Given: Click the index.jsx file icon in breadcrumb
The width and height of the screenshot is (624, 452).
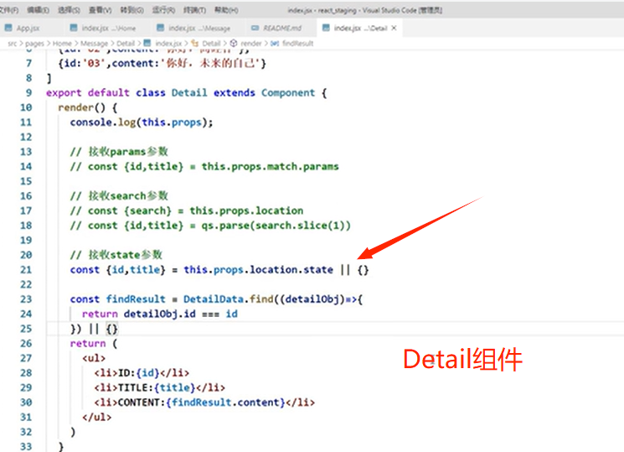Looking at the screenshot, I should pyautogui.click(x=147, y=43).
